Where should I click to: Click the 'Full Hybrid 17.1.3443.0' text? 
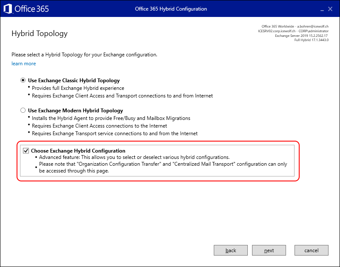(x=312, y=40)
